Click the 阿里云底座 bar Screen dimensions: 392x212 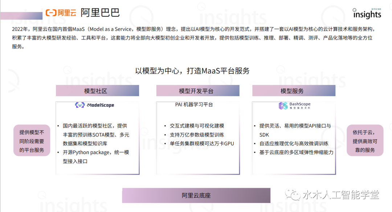(196, 195)
